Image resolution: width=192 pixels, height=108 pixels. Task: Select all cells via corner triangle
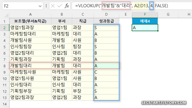click(x=6, y=15)
